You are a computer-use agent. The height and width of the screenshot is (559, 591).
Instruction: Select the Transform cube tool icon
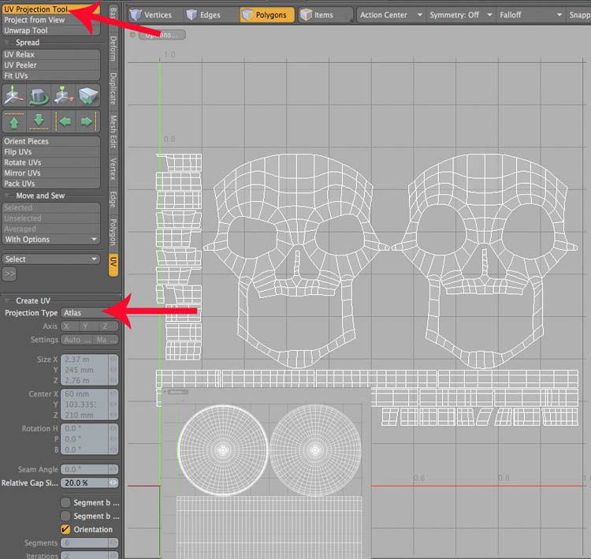click(88, 95)
